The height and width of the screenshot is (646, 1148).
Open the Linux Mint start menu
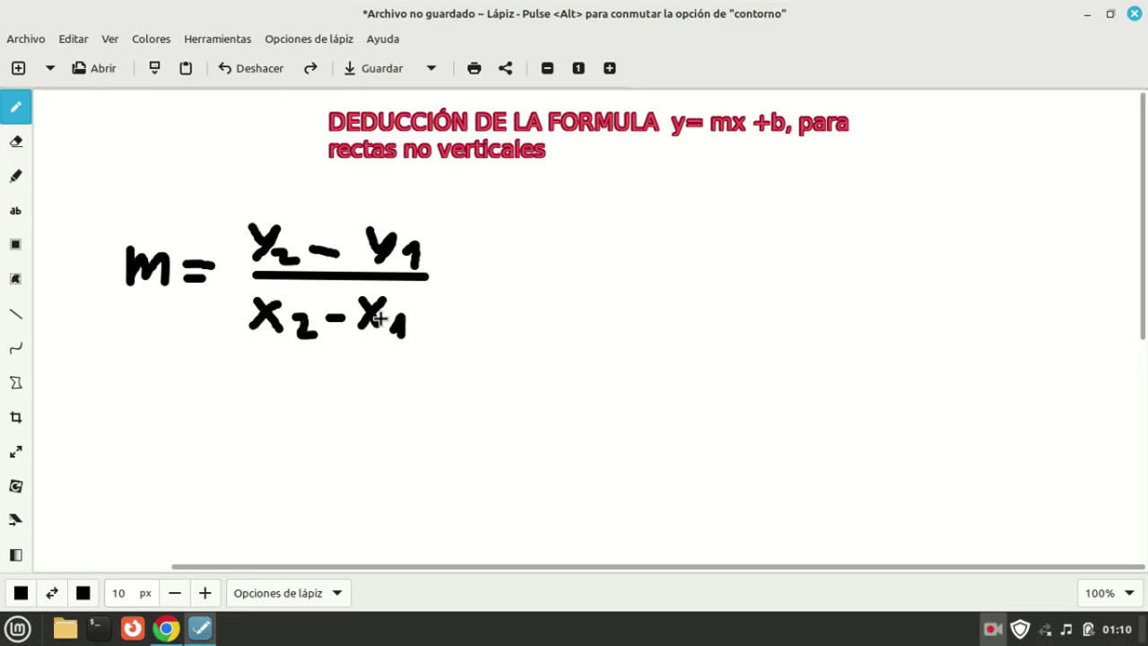pos(18,628)
